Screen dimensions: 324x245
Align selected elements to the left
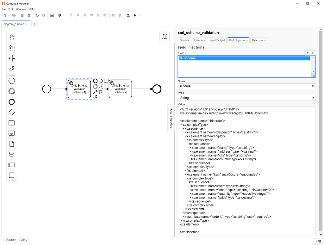(x=71, y=15)
